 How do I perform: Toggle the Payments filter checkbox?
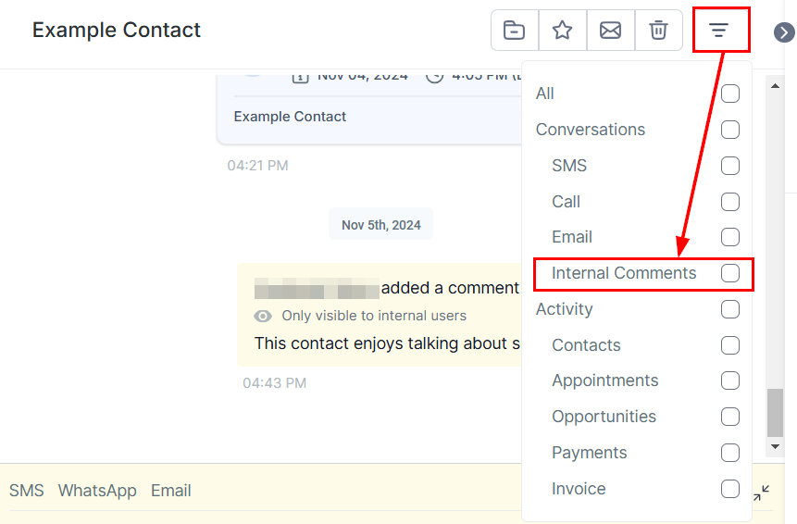tap(730, 453)
